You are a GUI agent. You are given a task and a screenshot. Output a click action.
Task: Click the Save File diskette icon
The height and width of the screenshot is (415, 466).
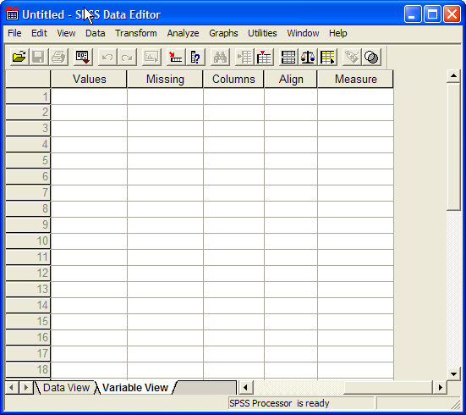[x=38, y=57]
